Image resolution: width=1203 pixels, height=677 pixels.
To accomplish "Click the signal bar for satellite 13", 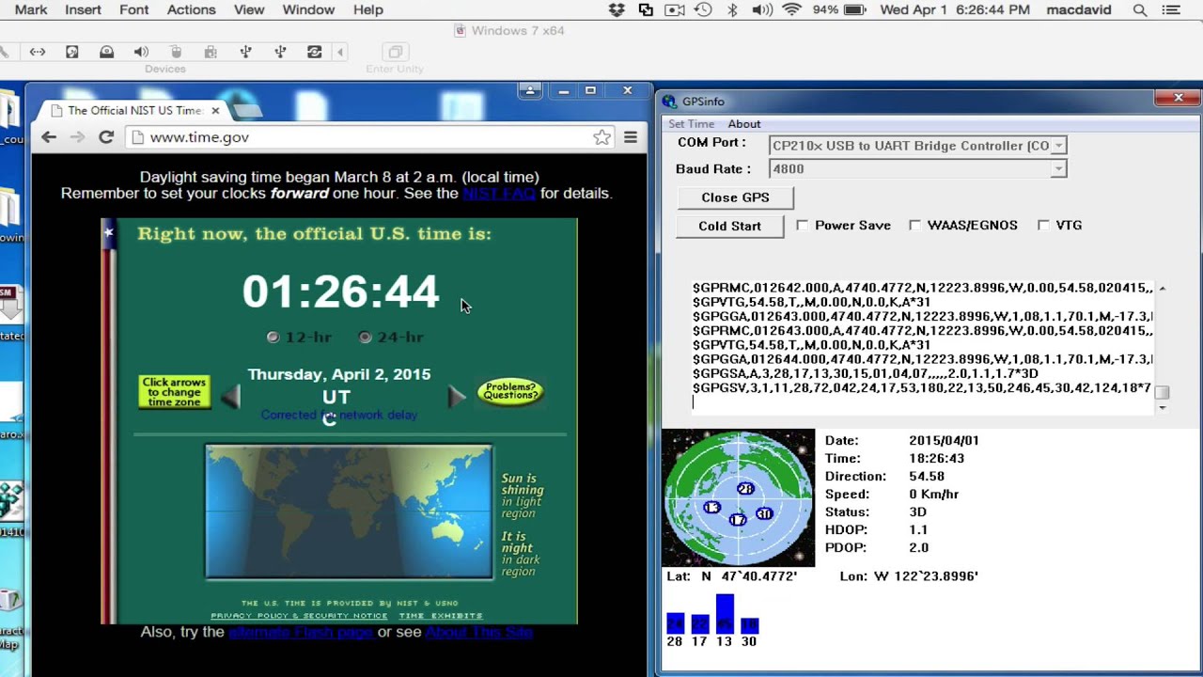I will coord(724,613).
